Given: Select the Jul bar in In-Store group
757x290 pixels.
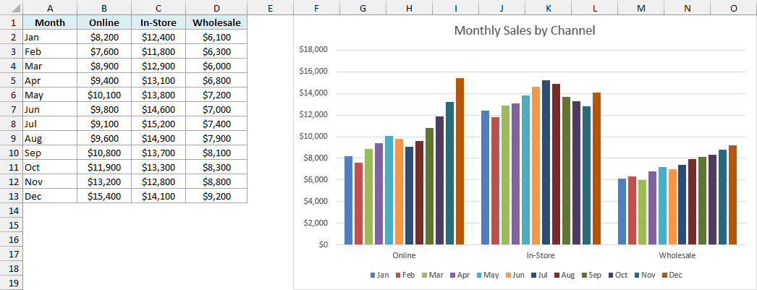Looking at the screenshot, I should point(546,163).
